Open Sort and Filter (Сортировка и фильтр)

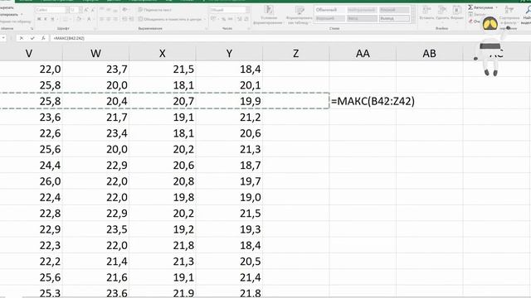click(x=509, y=16)
